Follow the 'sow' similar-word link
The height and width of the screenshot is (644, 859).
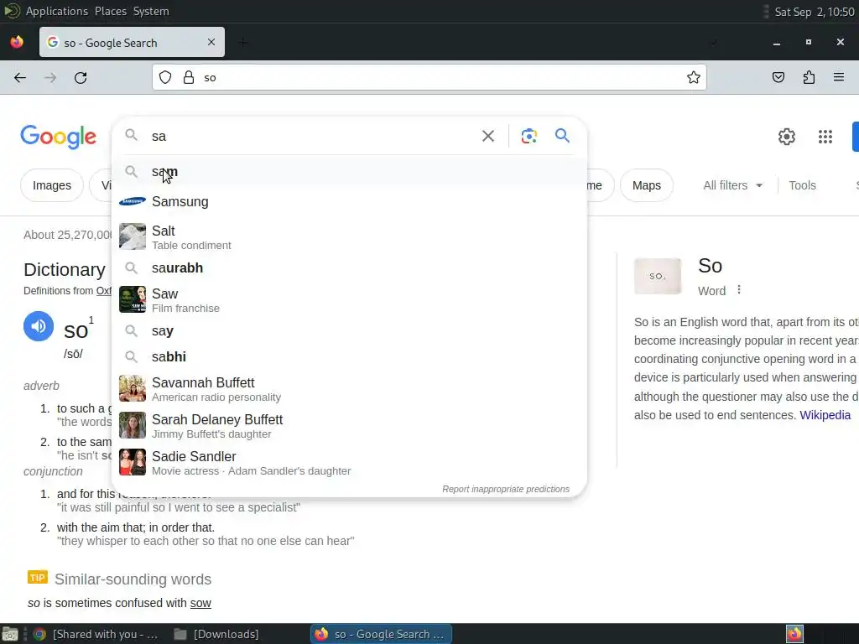pyautogui.click(x=200, y=603)
